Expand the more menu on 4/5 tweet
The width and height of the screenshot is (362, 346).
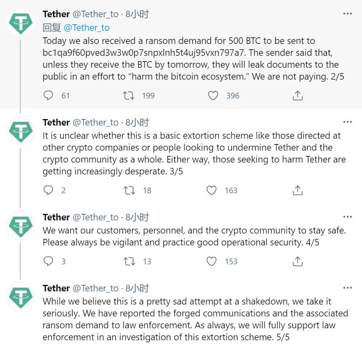[347, 217]
